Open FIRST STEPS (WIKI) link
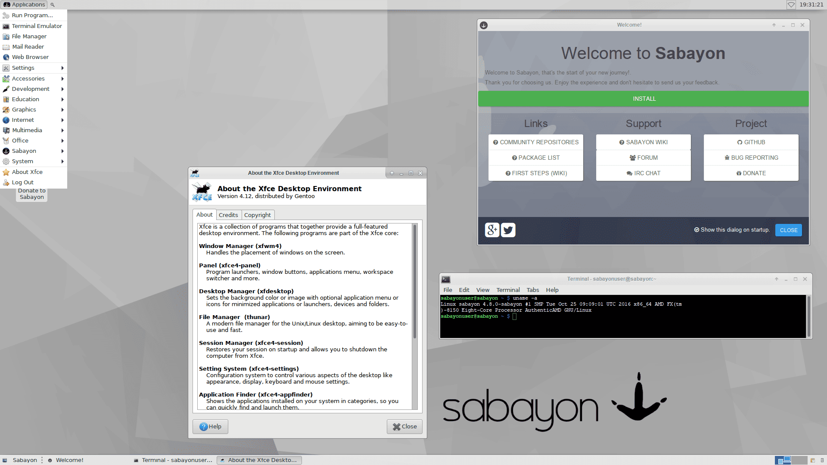This screenshot has height=465, width=827. coord(536,173)
